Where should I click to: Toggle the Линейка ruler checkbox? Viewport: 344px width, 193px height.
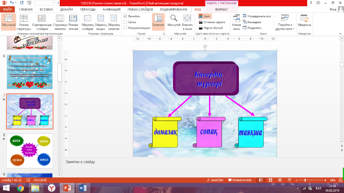[x=125, y=16]
